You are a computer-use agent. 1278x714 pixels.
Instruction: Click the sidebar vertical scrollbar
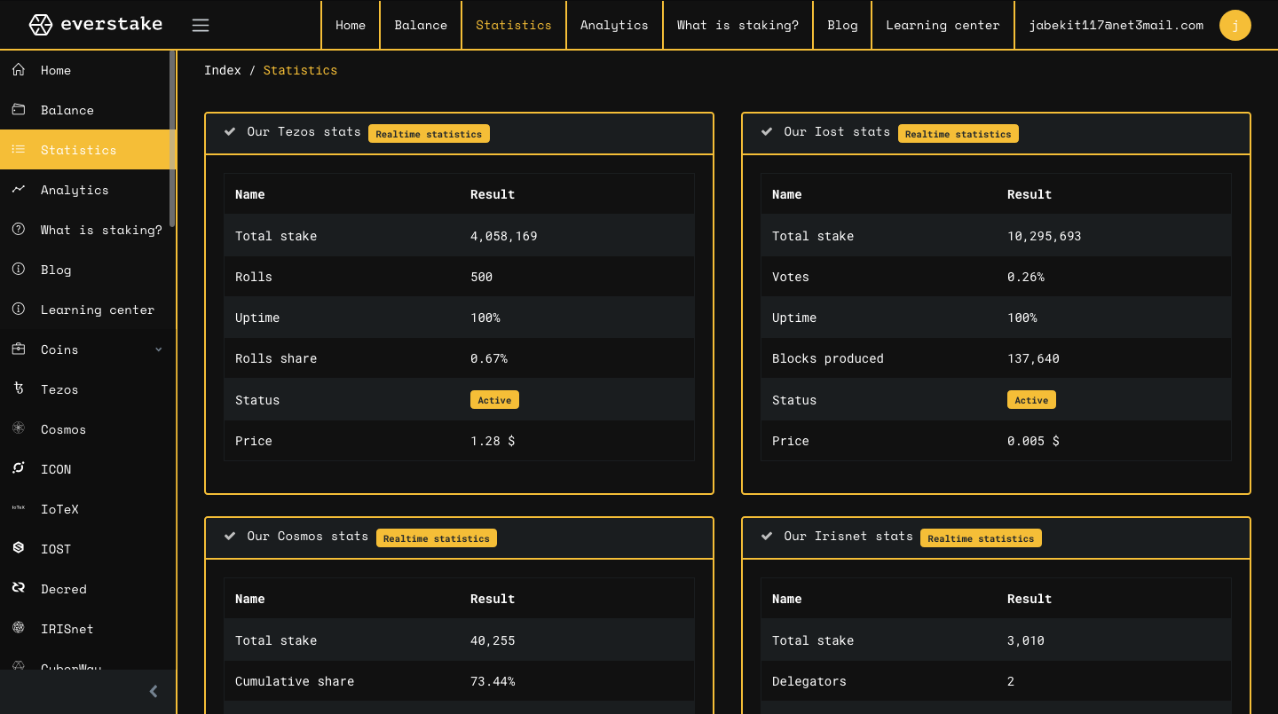(x=172, y=139)
